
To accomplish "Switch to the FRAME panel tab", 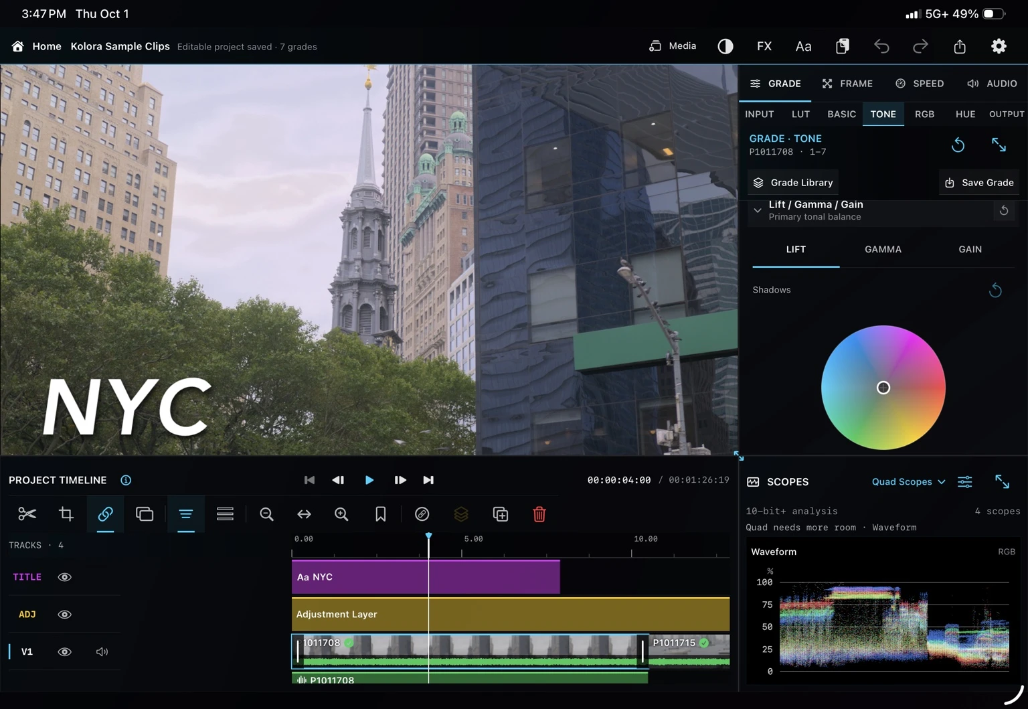I will (847, 84).
